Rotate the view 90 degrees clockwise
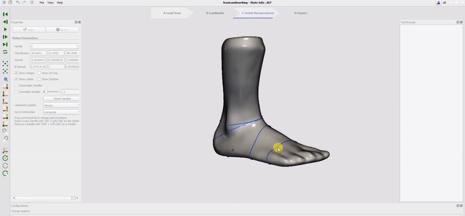Viewport: 465px width, 216px height. coord(5,131)
